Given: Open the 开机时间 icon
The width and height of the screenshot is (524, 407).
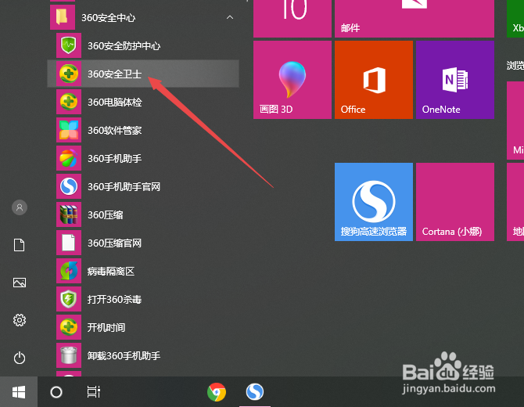Looking at the screenshot, I should 69,327.
